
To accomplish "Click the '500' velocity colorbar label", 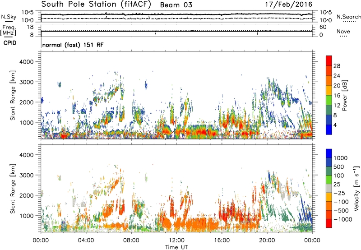I will coord(339,167).
